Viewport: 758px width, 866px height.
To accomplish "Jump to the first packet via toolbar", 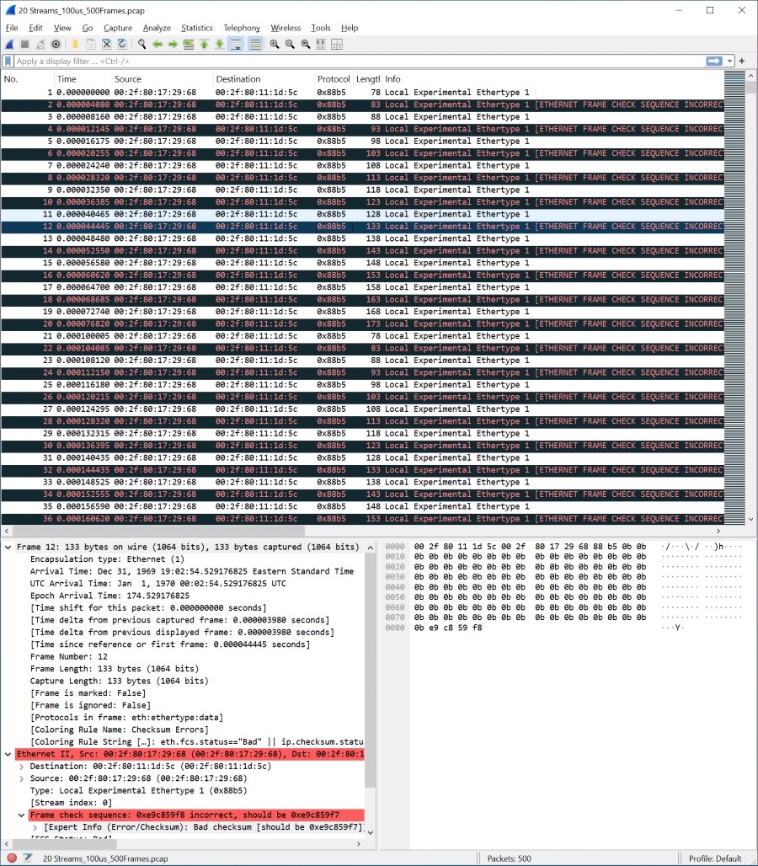I will (203, 44).
